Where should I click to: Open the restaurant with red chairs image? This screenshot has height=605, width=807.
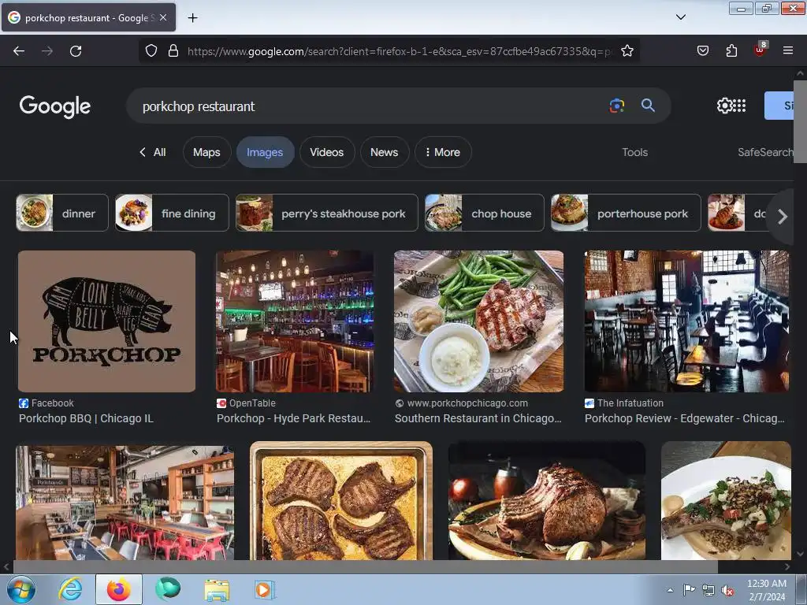[125, 503]
